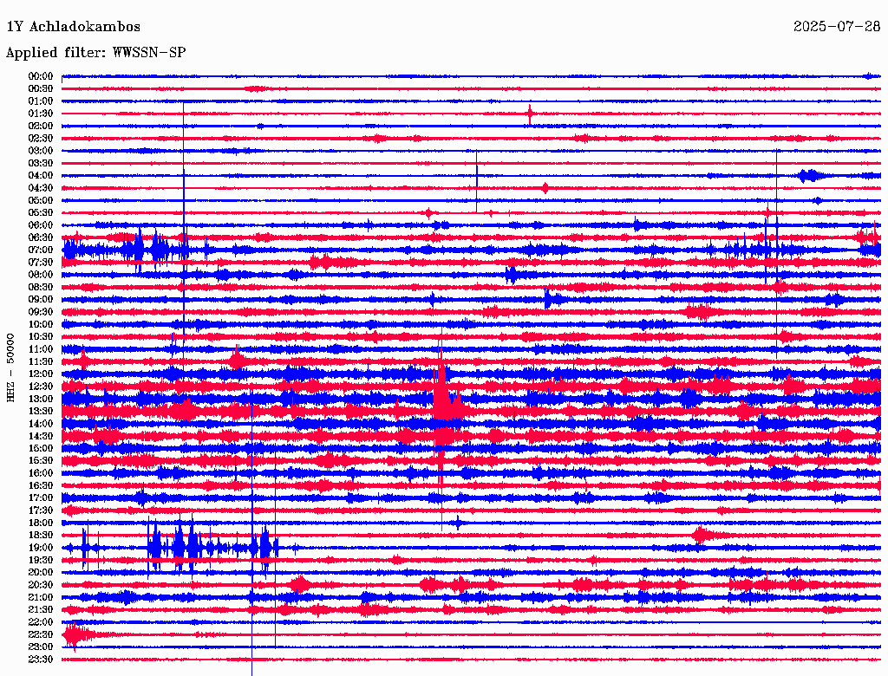Click the 04:00 time label
This screenshot has width=888, height=676.
click(x=41, y=176)
